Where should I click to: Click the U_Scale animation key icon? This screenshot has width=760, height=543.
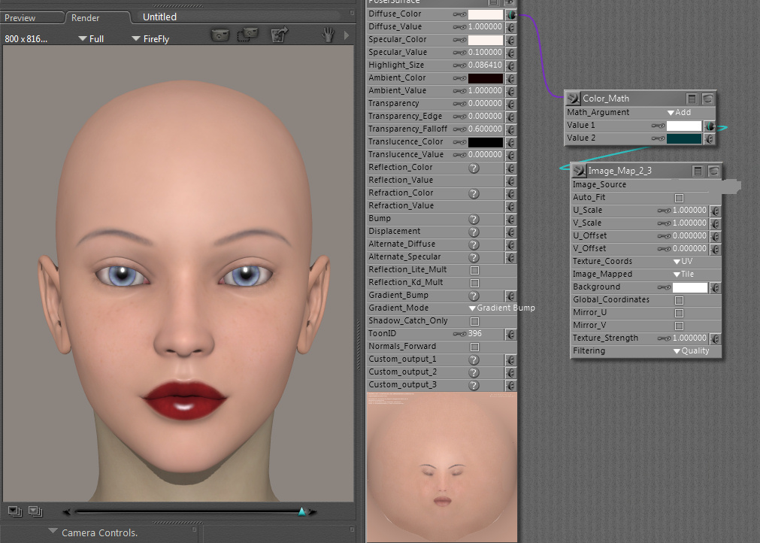tap(663, 211)
